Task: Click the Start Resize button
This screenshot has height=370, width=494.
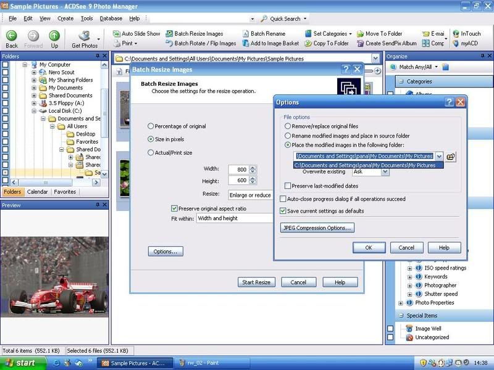Action: coord(256,282)
